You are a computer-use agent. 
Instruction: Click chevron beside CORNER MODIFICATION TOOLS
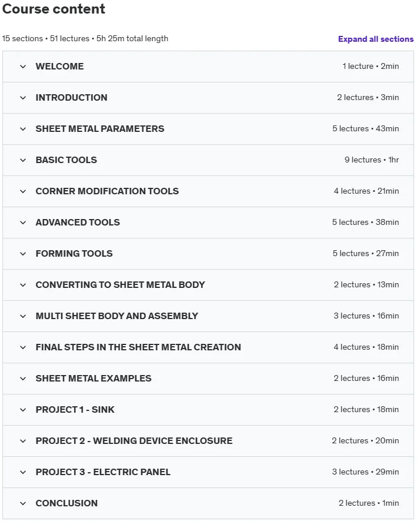(x=23, y=191)
